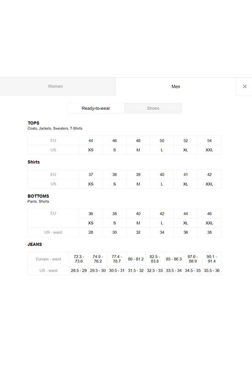Select Shirts EU size 37 cell
Screen dimensions: 252x366
[91, 174]
